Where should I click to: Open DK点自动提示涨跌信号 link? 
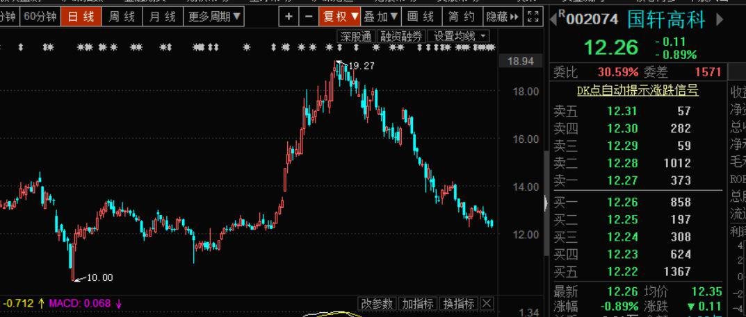click(x=638, y=90)
